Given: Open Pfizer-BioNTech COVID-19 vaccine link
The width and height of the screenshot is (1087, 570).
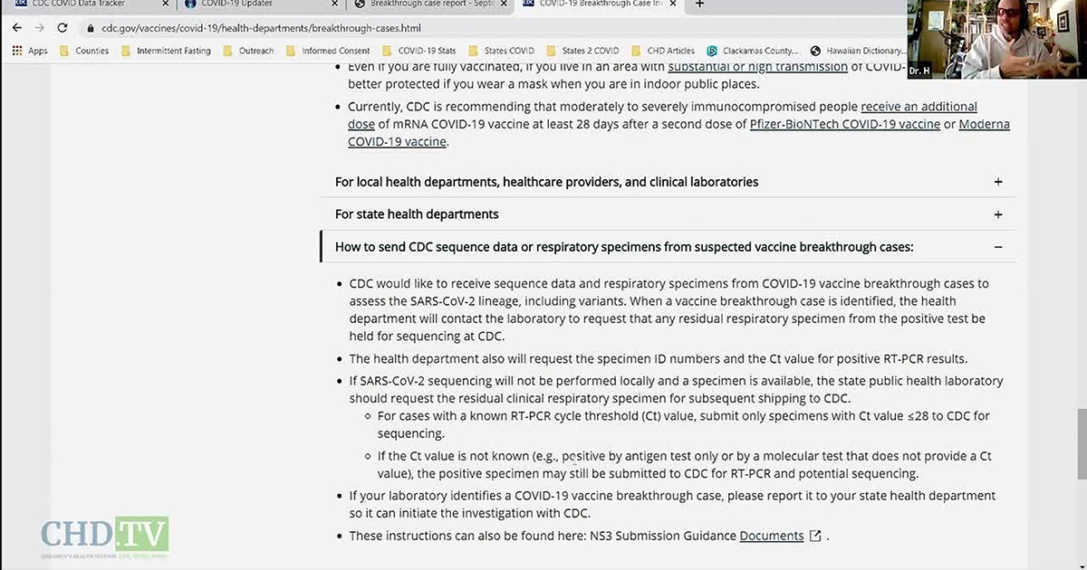Looking at the screenshot, I should 844,124.
